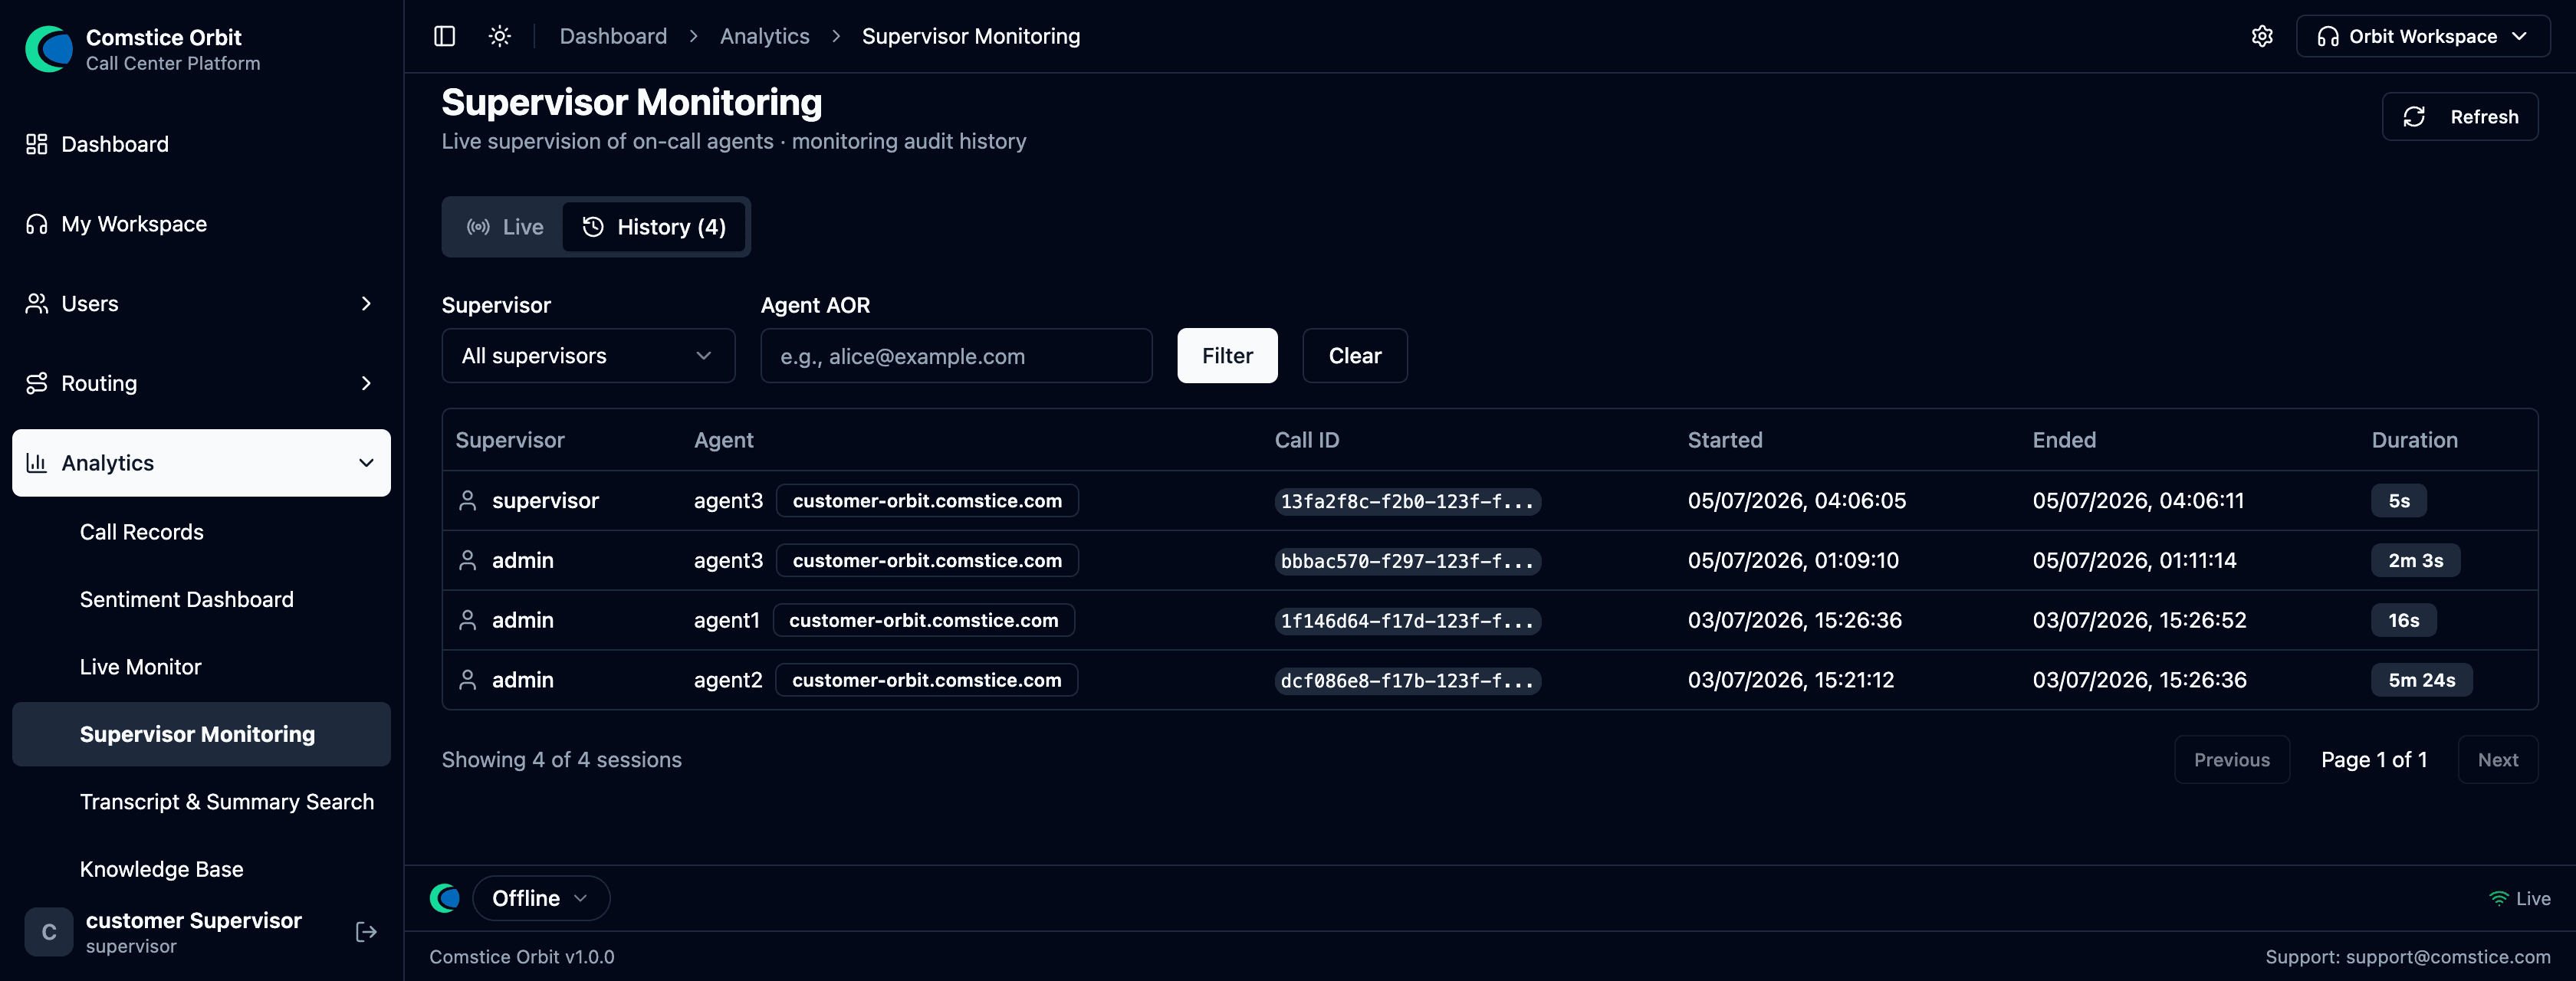Click user icon in admin agent1 row
The image size is (2576, 981).
click(x=467, y=620)
